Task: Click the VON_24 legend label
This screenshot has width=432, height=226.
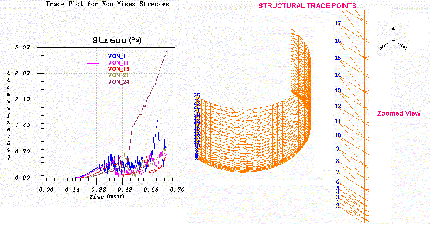Action: tap(119, 82)
